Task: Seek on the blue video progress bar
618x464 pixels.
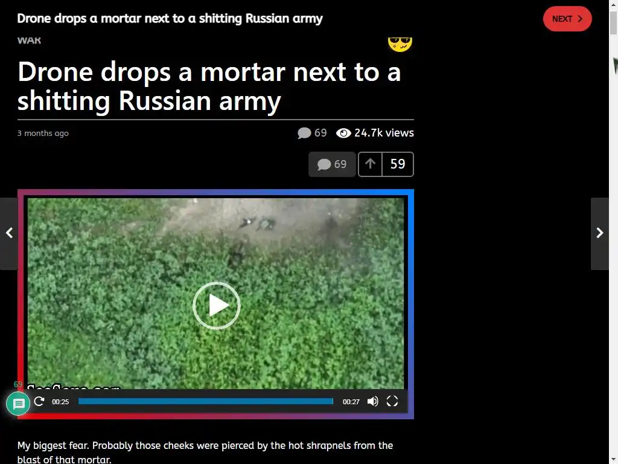Action: (205, 401)
